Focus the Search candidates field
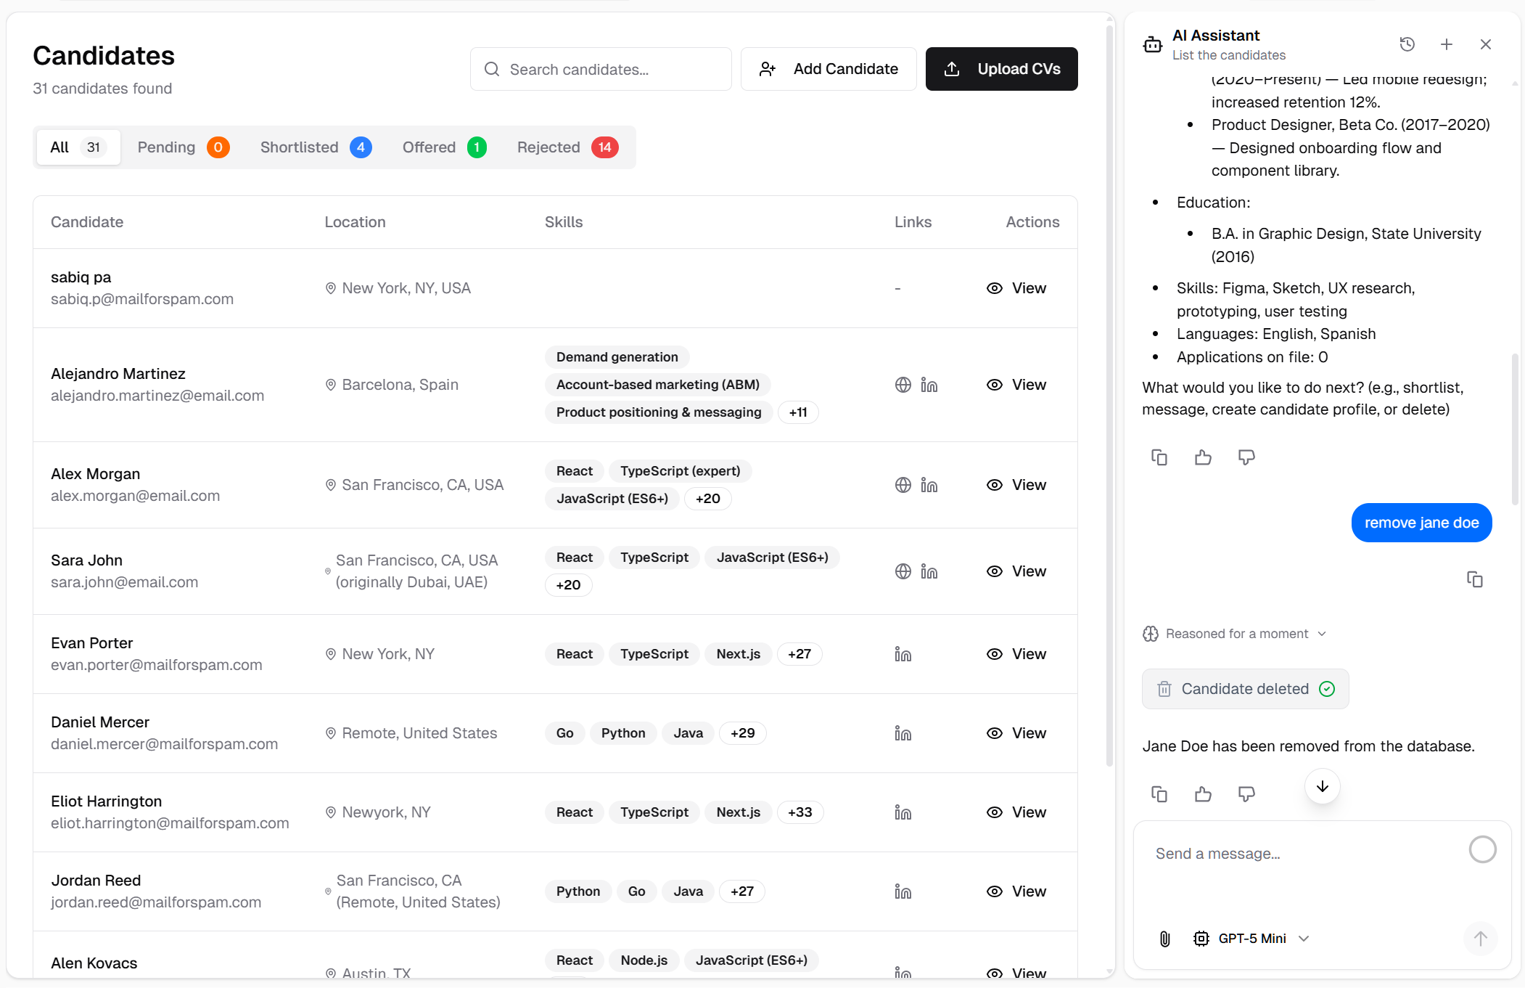 coord(601,69)
